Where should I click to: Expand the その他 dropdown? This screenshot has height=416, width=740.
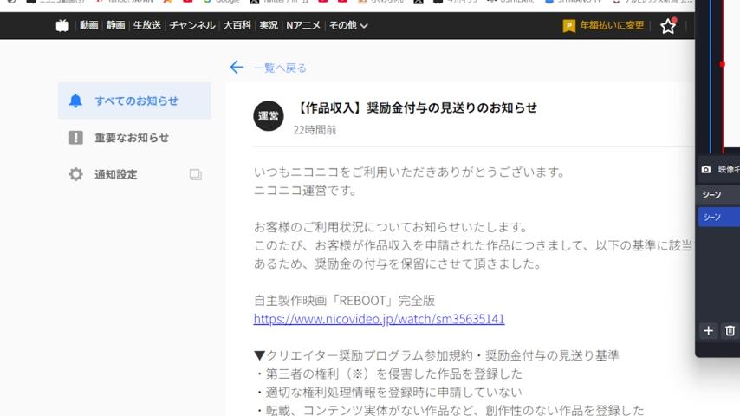point(348,25)
